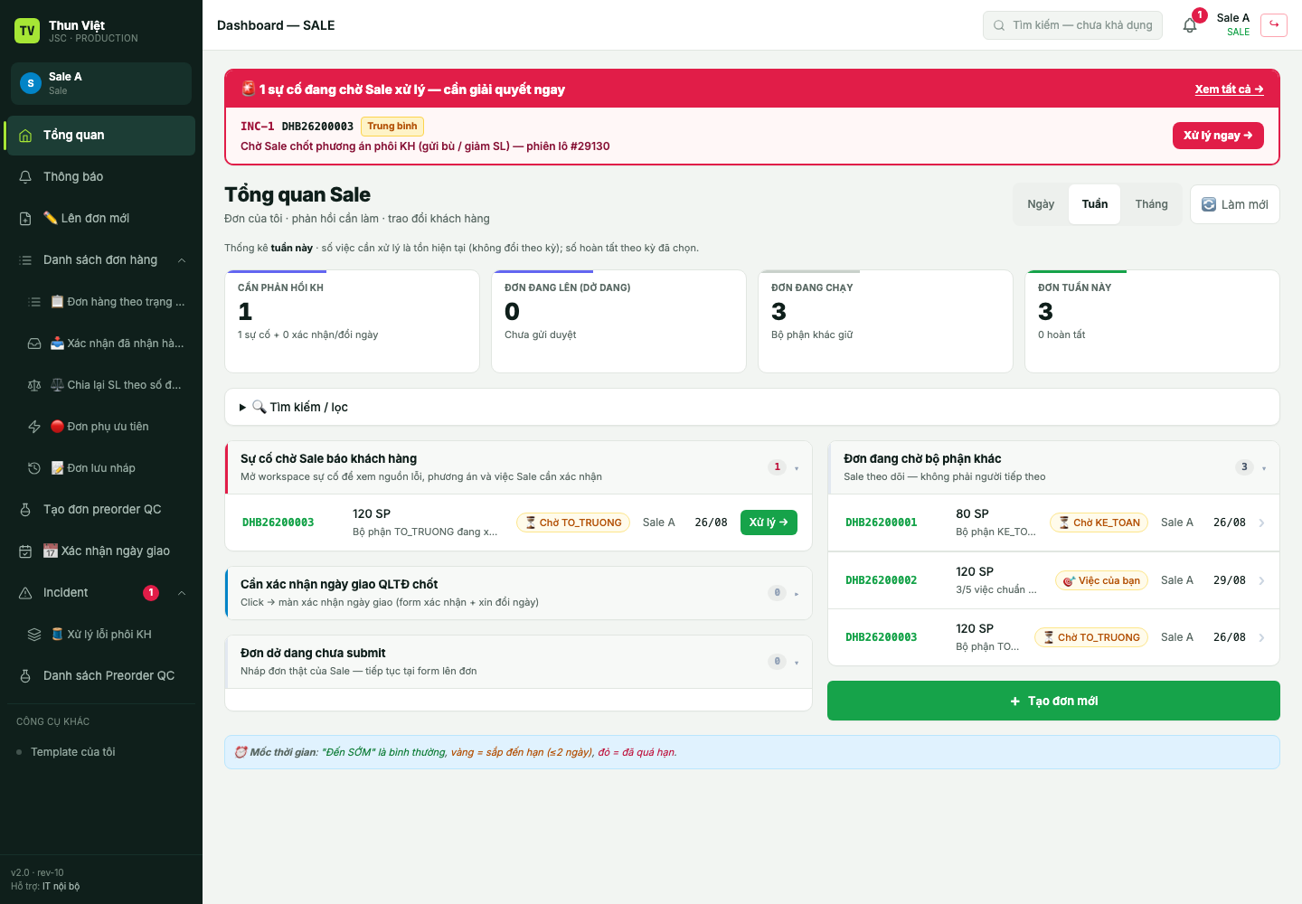Image resolution: width=1302 pixels, height=904 pixels.
Task: Click the Tạo đơn preorder QC medal icon
Action: click(x=25, y=510)
